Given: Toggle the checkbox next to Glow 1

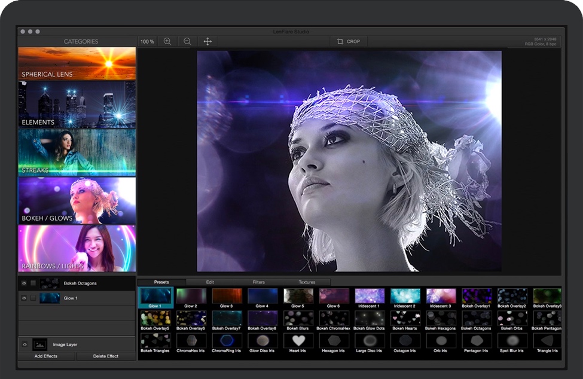Looking at the screenshot, I should coord(33,298).
